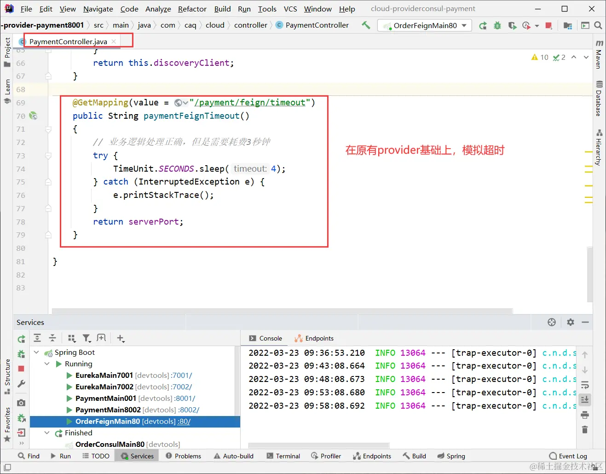
Task: Open URL dropdown beside /payment/feign/timeout mapping
Action: (181, 103)
